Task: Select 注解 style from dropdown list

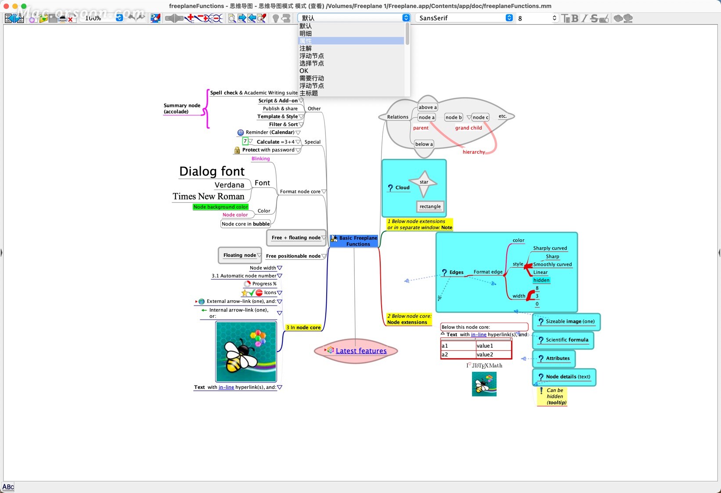Action: point(351,48)
